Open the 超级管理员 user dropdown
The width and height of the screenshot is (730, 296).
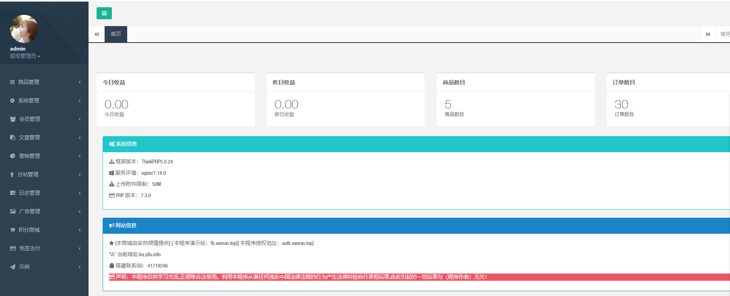pyautogui.click(x=25, y=56)
